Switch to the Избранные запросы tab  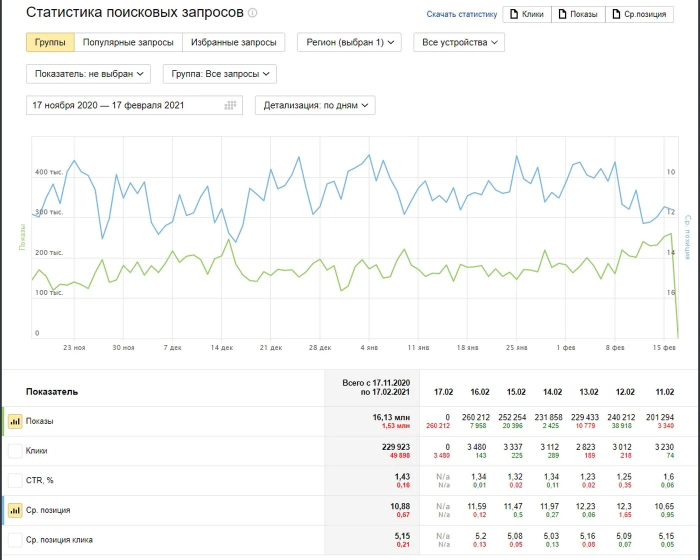click(233, 42)
